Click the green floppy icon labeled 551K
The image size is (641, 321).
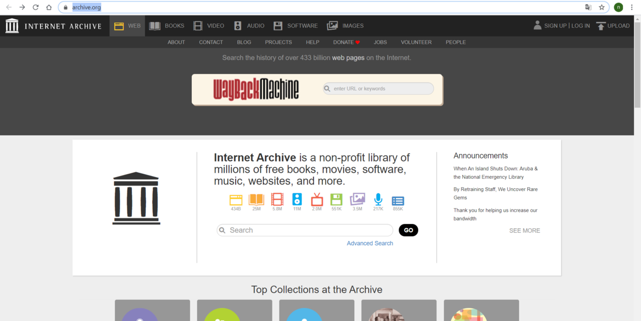click(x=337, y=199)
